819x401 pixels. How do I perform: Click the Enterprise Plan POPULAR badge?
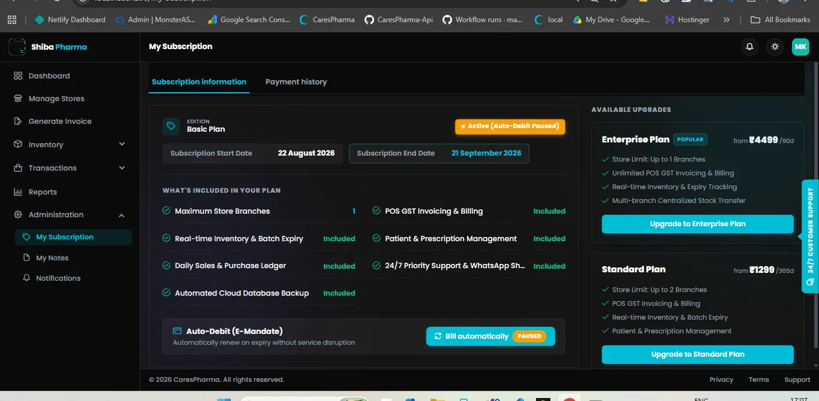click(x=690, y=139)
